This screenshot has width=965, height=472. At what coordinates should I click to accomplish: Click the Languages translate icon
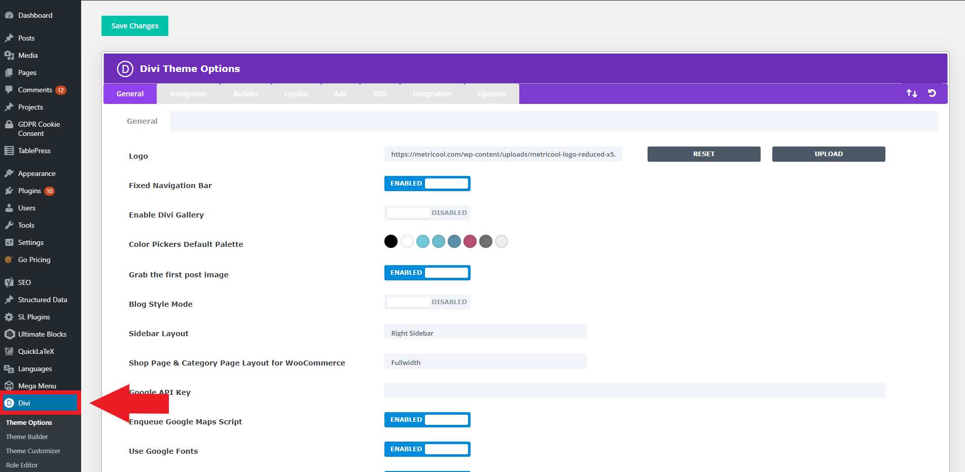point(9,369)
